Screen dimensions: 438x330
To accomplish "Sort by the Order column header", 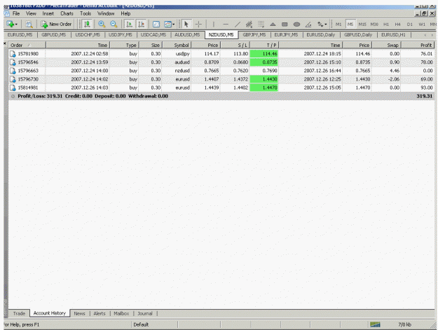I will (x=27, y=45).
